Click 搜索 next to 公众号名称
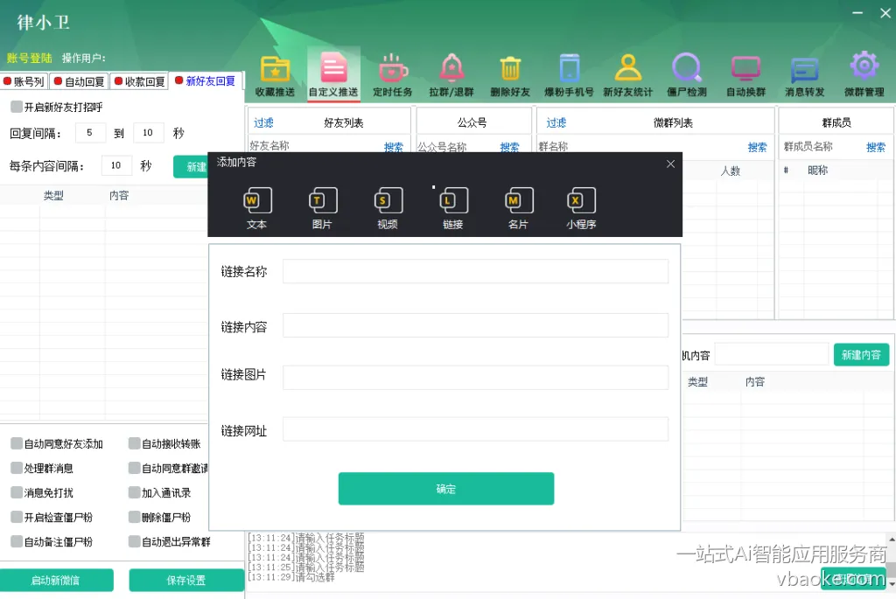The image size is (896, 599). coord(510,147)
